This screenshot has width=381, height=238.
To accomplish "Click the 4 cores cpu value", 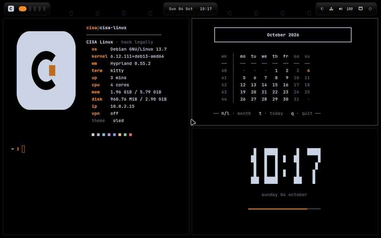I will tap(119, 85).
